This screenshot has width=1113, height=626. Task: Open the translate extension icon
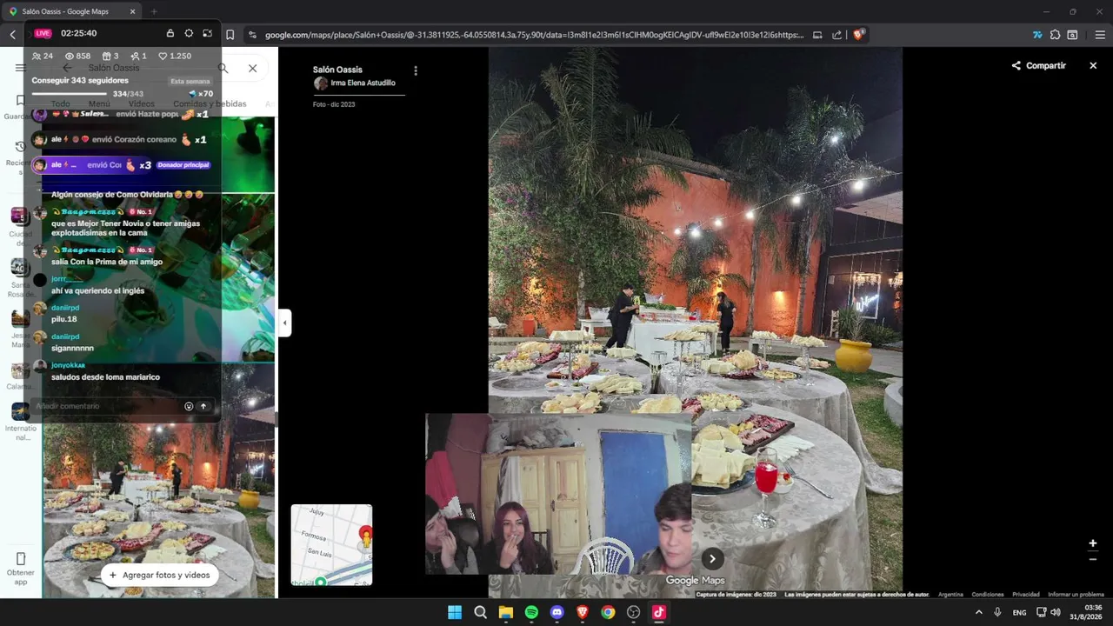click(1037, 35)
